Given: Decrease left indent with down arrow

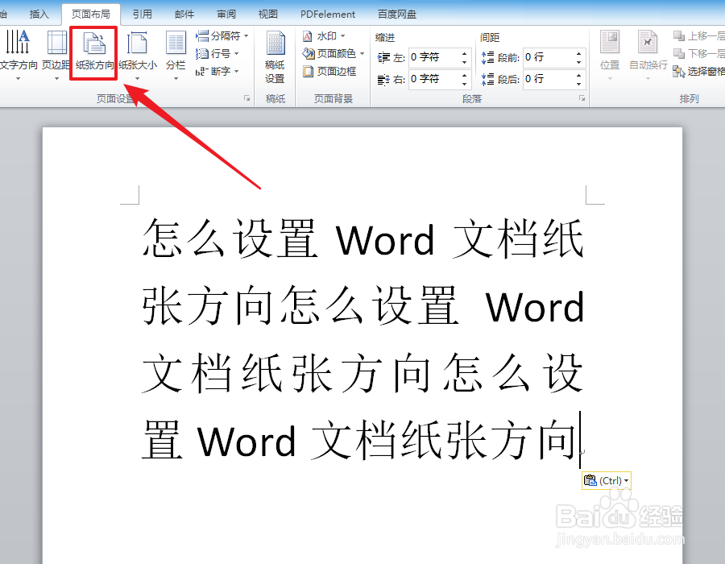Looking at the screenshot, I should pyautogui.click(x=465, y=62).
